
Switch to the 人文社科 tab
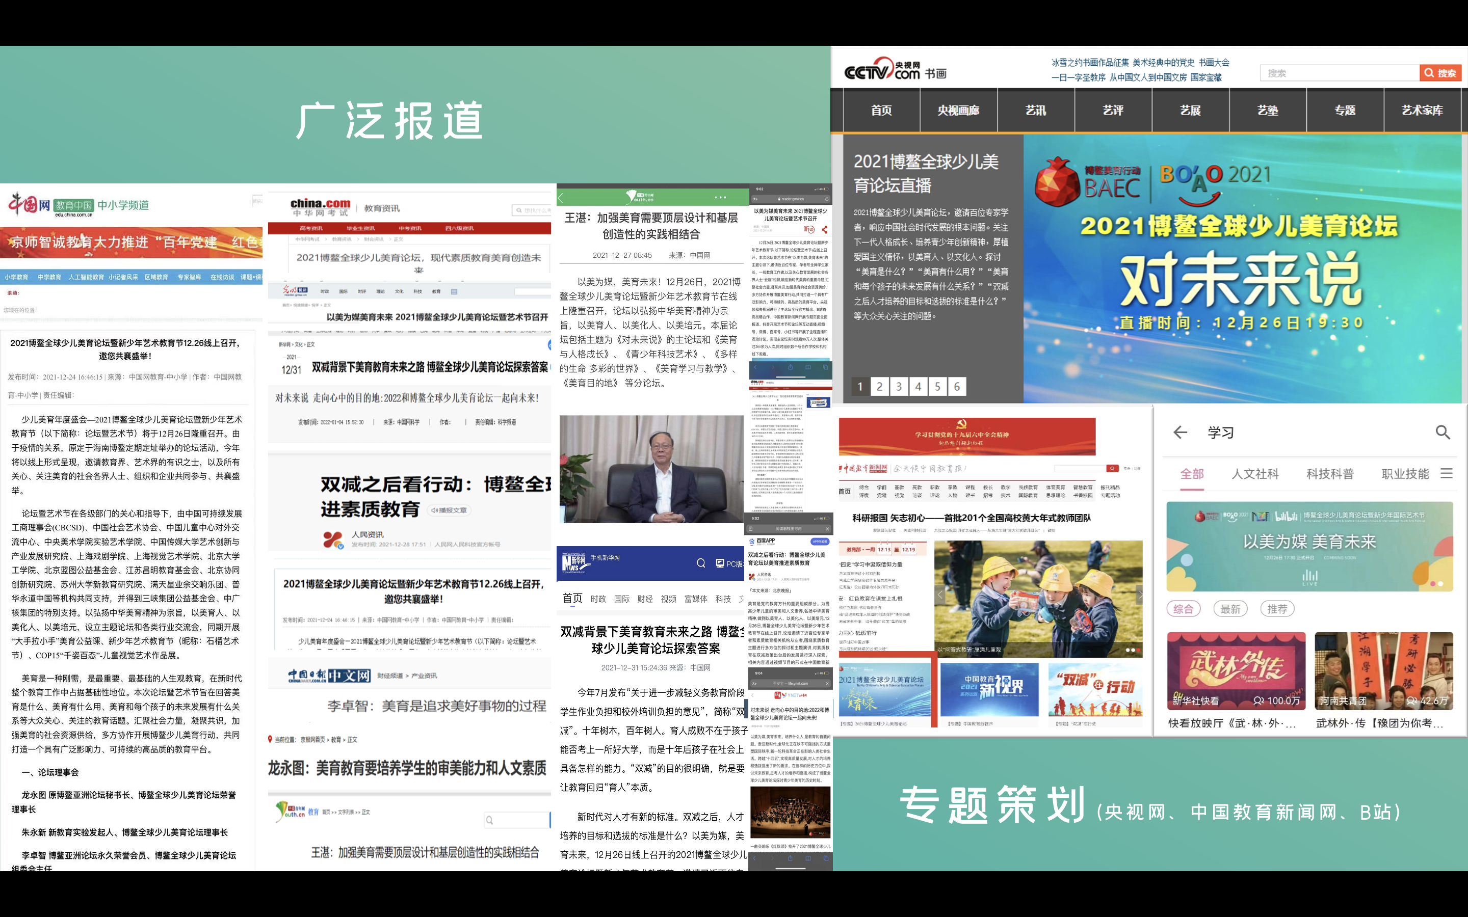[x=1255, y=474]
